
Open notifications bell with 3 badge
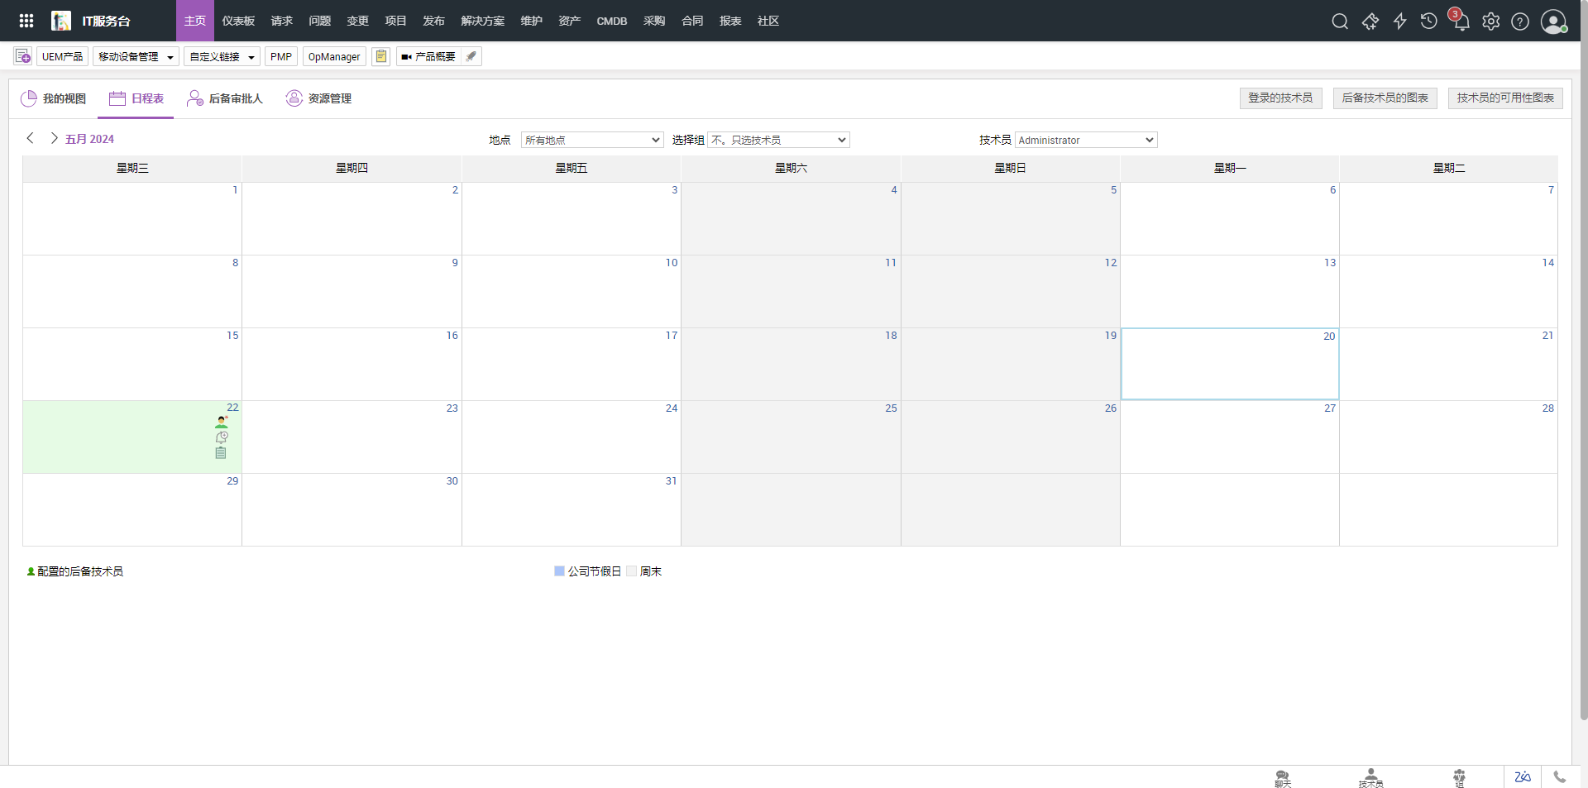click(1460, 21)
